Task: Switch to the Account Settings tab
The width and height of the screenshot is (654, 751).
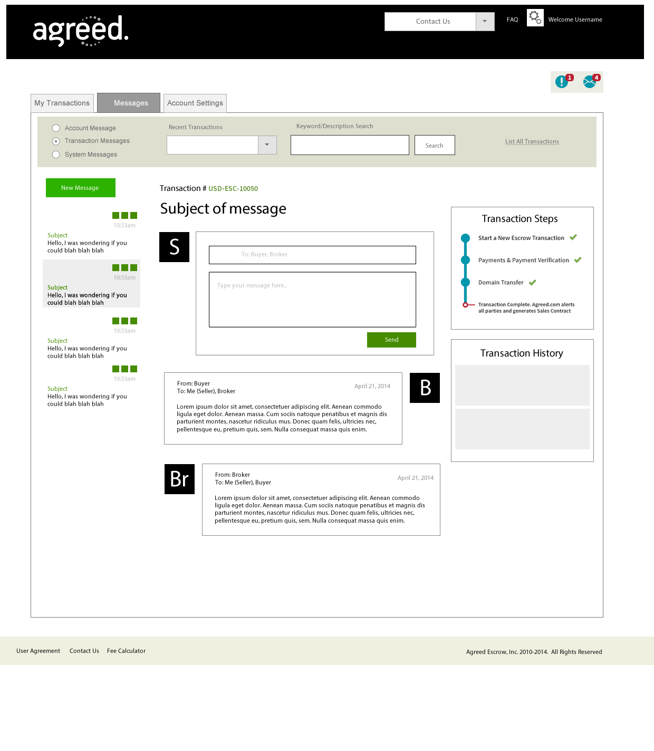Action: tap(195, 103)
